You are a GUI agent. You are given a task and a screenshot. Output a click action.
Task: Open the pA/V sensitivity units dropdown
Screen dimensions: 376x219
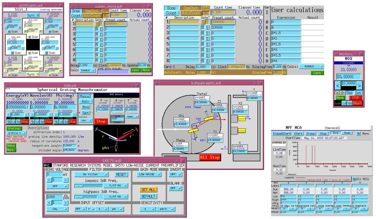click(165, 209)
